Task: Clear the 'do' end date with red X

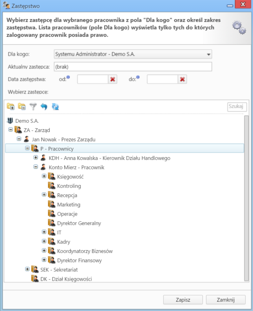Action: point(182,79)
